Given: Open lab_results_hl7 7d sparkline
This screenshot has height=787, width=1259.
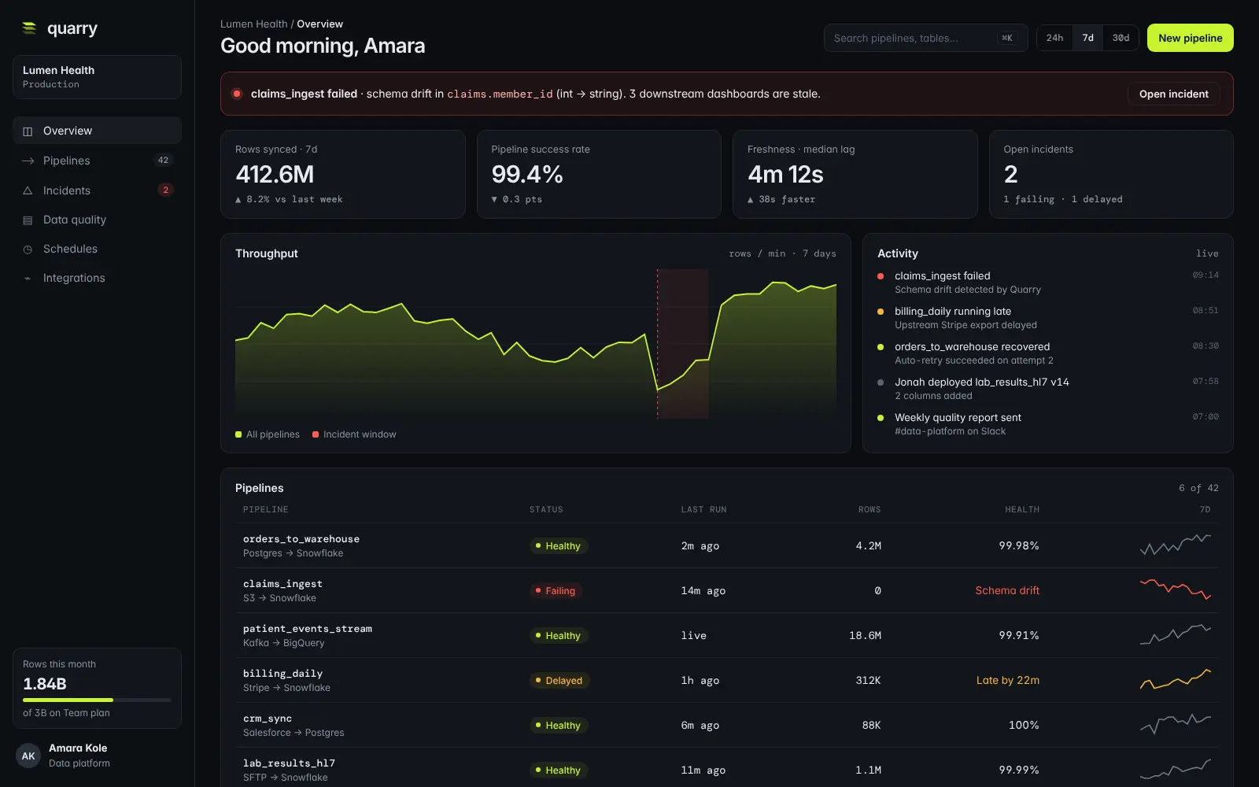Looking at the screenshot, I should point(1176,769).
